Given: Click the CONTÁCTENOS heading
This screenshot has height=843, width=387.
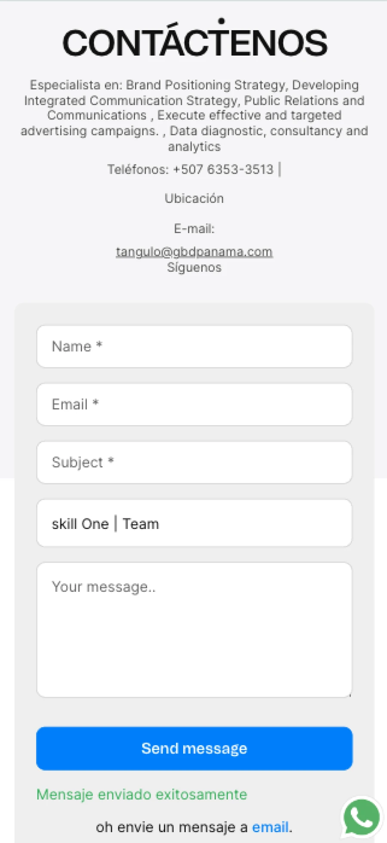Looking at the screenshot, I should (194, 42).
